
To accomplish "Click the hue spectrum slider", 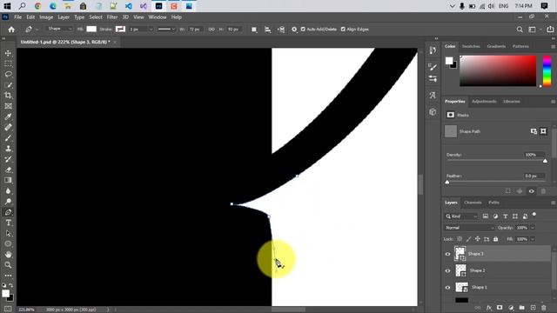I will point(547,71).
